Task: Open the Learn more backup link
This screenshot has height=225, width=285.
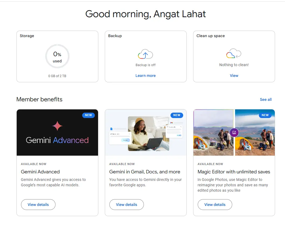Action: [x=145, y=76]
